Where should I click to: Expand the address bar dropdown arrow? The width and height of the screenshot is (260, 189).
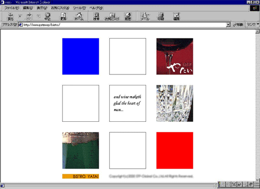click(228, 25)
